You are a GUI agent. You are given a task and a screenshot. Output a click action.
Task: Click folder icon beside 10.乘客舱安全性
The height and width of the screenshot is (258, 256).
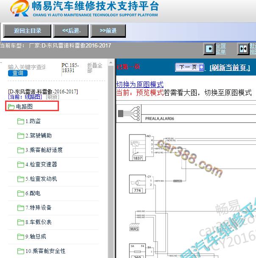tap(21, 251)
